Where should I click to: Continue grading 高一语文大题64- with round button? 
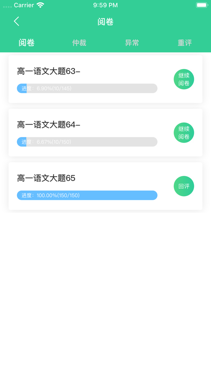pyautogui.click(x=184, y=133)
